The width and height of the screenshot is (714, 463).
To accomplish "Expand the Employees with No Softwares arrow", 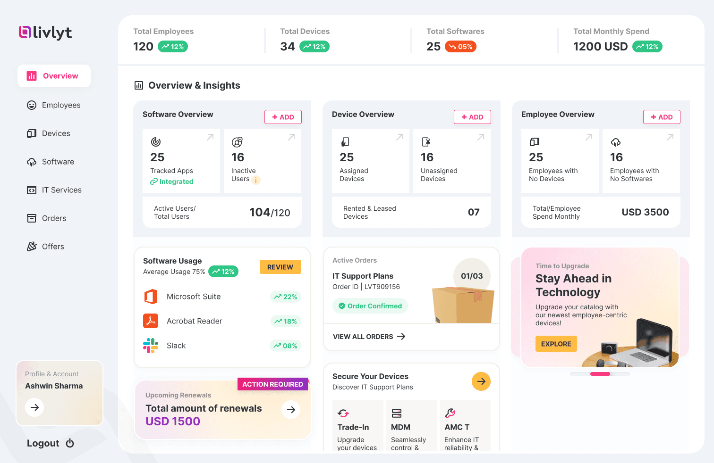I will click(670, 137).
